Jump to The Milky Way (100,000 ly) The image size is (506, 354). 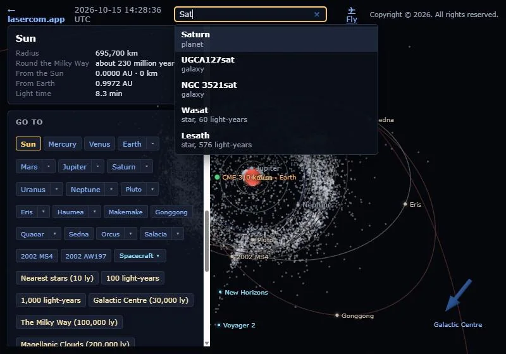(x=69, y=322)
